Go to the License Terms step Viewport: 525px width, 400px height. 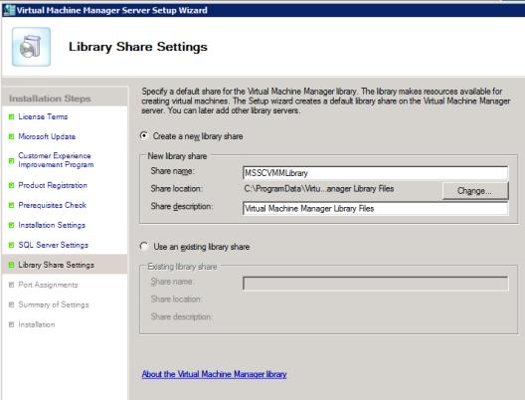click(x=43, y=116)
